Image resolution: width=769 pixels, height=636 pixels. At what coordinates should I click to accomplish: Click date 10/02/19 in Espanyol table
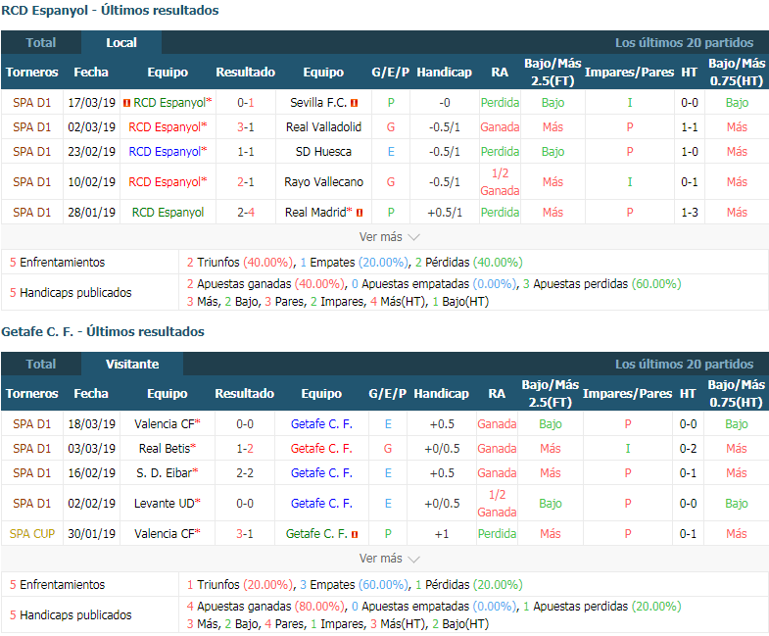(x=92, y=182)
